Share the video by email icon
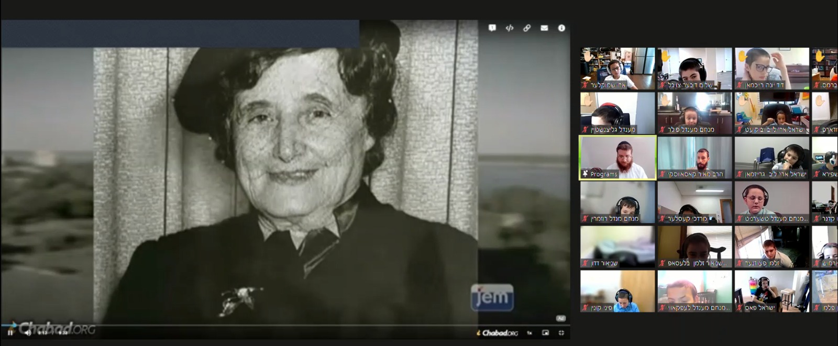The width and height of the screenshot is (838, 346). tap(544, 28)
